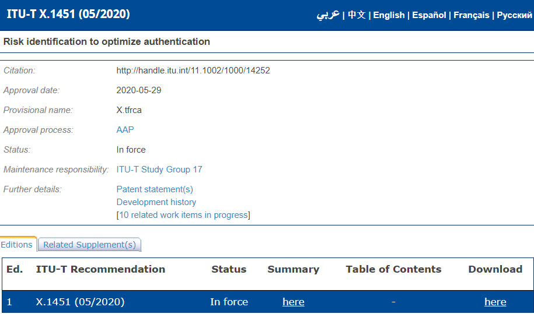
Task: Click the handle.itu.int citation URL text
Action: click(193, 70)
